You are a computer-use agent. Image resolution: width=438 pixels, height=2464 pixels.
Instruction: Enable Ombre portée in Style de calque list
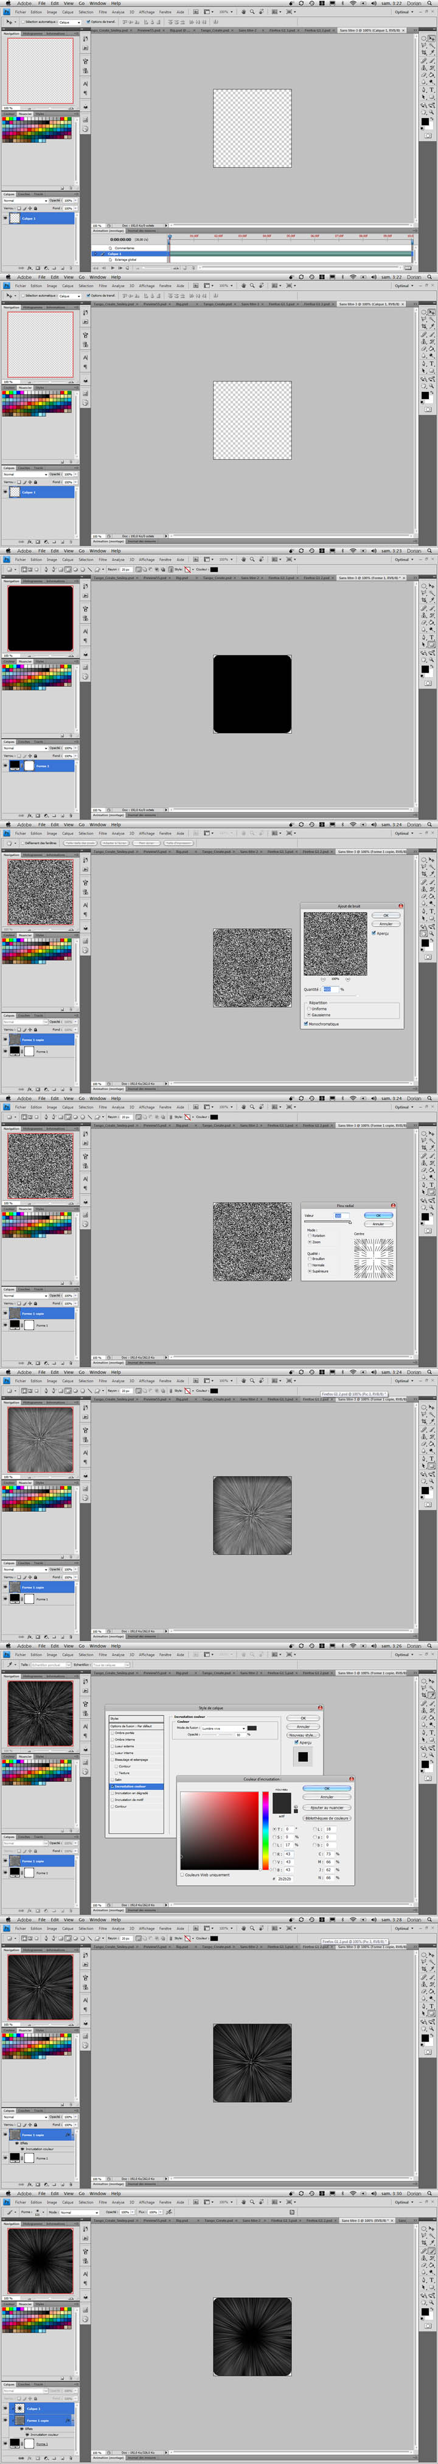point(113,1733)
